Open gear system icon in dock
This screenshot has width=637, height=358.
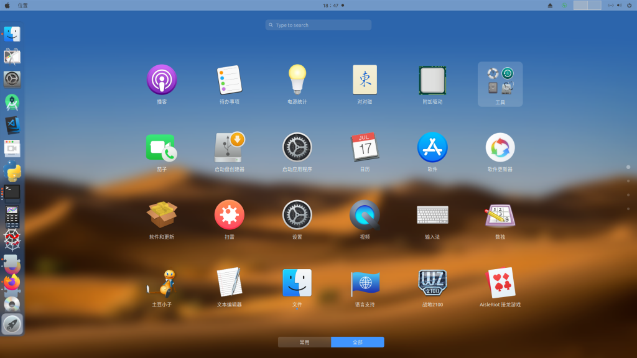tap(12, 80)
